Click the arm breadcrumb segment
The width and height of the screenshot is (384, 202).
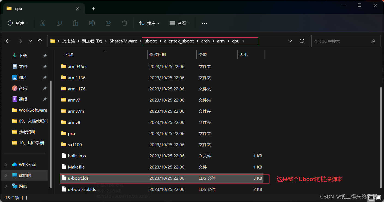point(221,41)
